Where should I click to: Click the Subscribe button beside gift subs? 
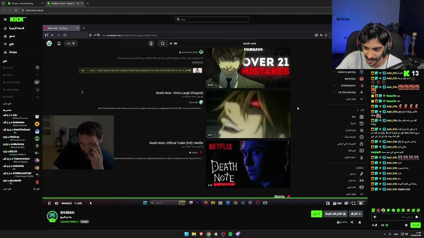[356, 214]
